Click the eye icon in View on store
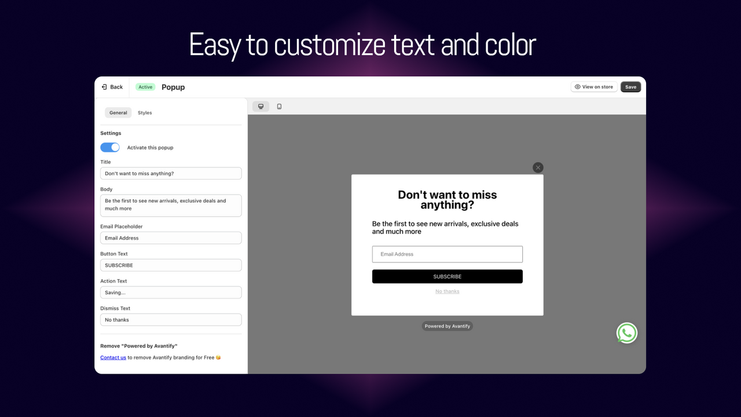The width and height of the screenshot is (741, 417). [x=577, y=87]
